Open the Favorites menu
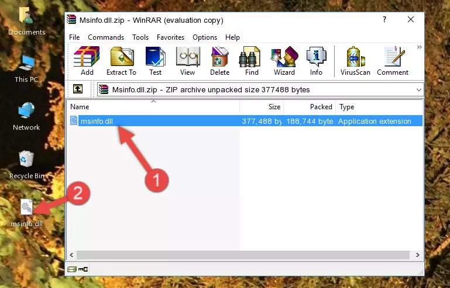This screenshot has width=450, height=288. point(170,37)
